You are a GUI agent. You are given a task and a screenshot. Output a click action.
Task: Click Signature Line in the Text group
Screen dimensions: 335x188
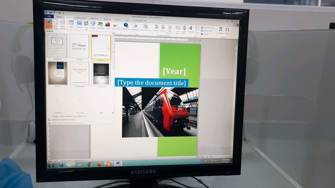[x=208, y=28]
